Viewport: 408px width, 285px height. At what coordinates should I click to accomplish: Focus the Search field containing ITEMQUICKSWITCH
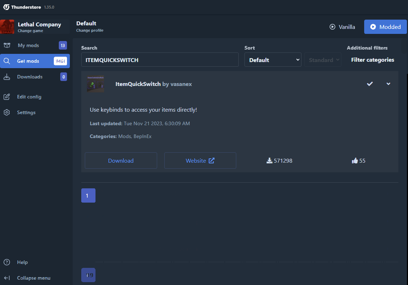[x=160, y=60]
